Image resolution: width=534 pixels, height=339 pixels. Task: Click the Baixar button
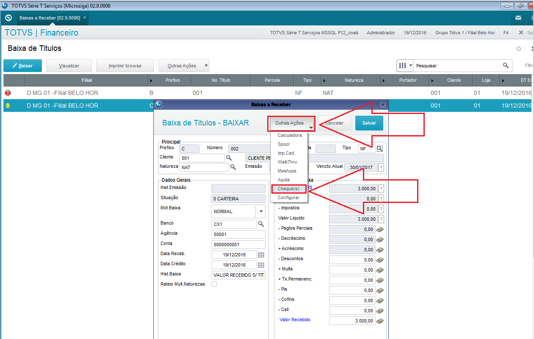pyautogui.click(x=23, y=66)
